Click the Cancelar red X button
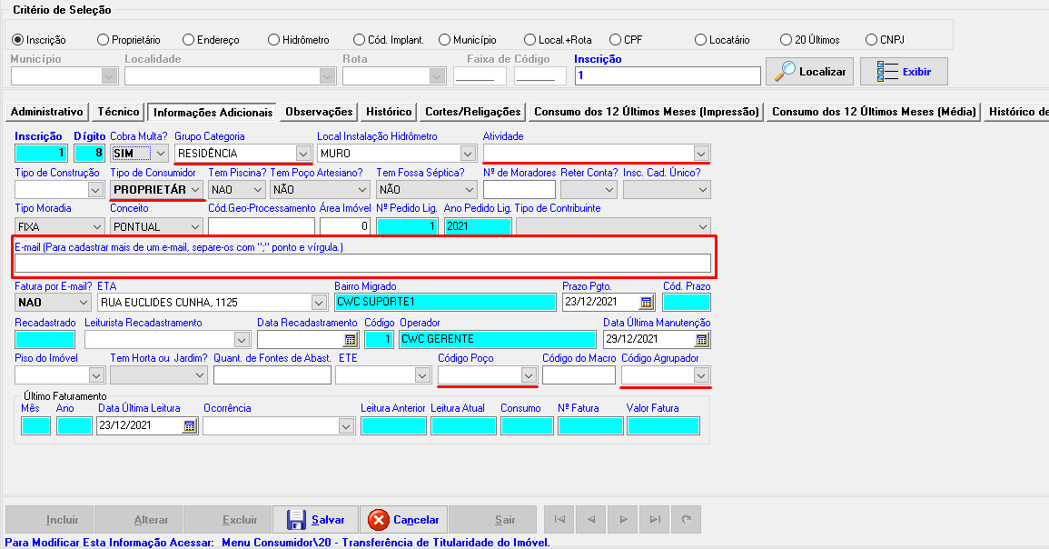This screenshot has width=1049, height=549. coord(404,520)
